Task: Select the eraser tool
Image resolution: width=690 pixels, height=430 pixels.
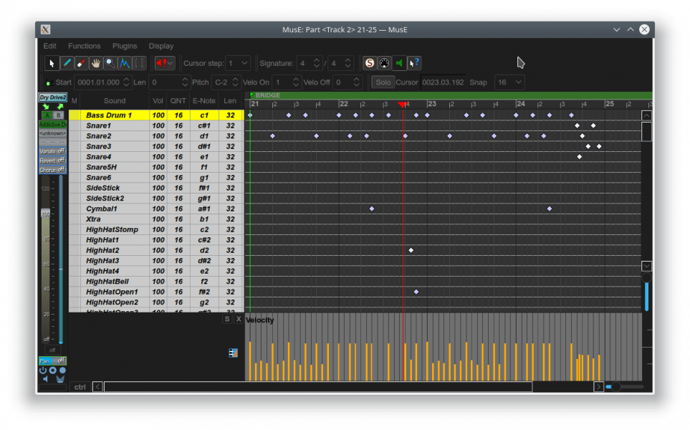Action: [x=81, y=63]
